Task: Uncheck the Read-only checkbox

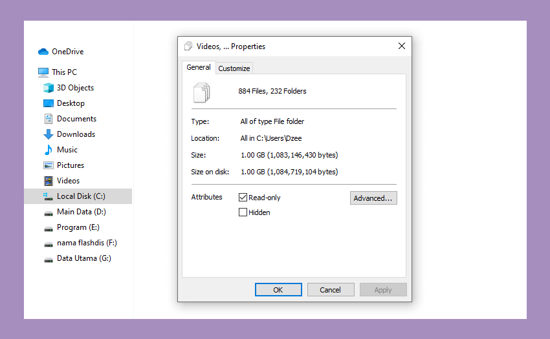Action: [x=243, y=198]
